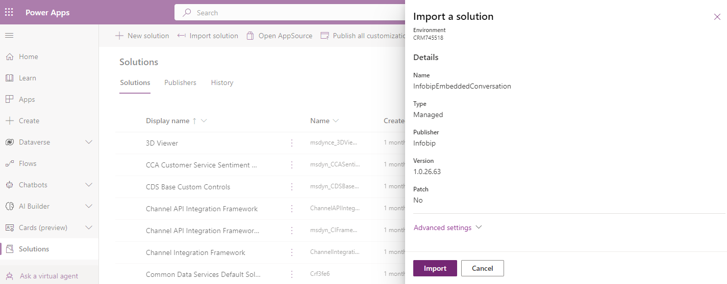Click the New solution plus icon

tap(119, 36)
